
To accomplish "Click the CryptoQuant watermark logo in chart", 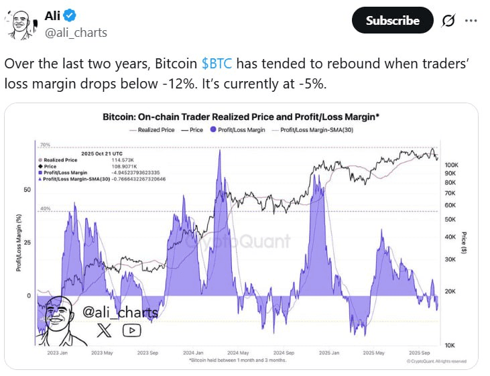I will point(249,241).
